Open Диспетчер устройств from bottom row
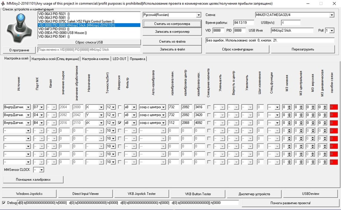This screenshot has height=210, width=341. pos(254,193)
